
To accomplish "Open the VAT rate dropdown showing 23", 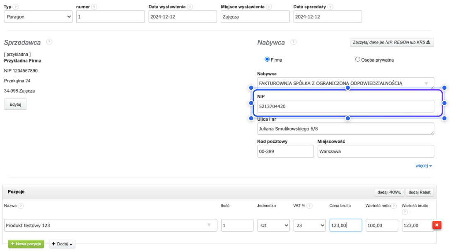I will click(309, 225).
